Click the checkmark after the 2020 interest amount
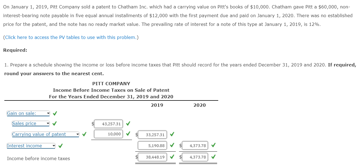Viewport: 357px width, 168px height. pos(213,145)
